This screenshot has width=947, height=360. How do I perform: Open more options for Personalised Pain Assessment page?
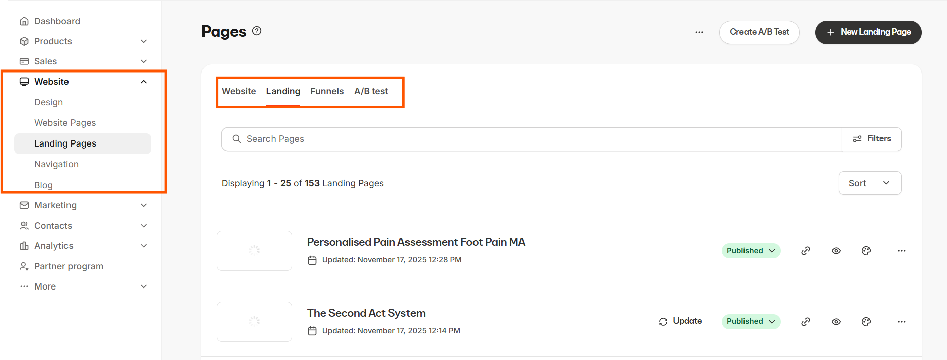pyautogui.click(x=901, y=251)
